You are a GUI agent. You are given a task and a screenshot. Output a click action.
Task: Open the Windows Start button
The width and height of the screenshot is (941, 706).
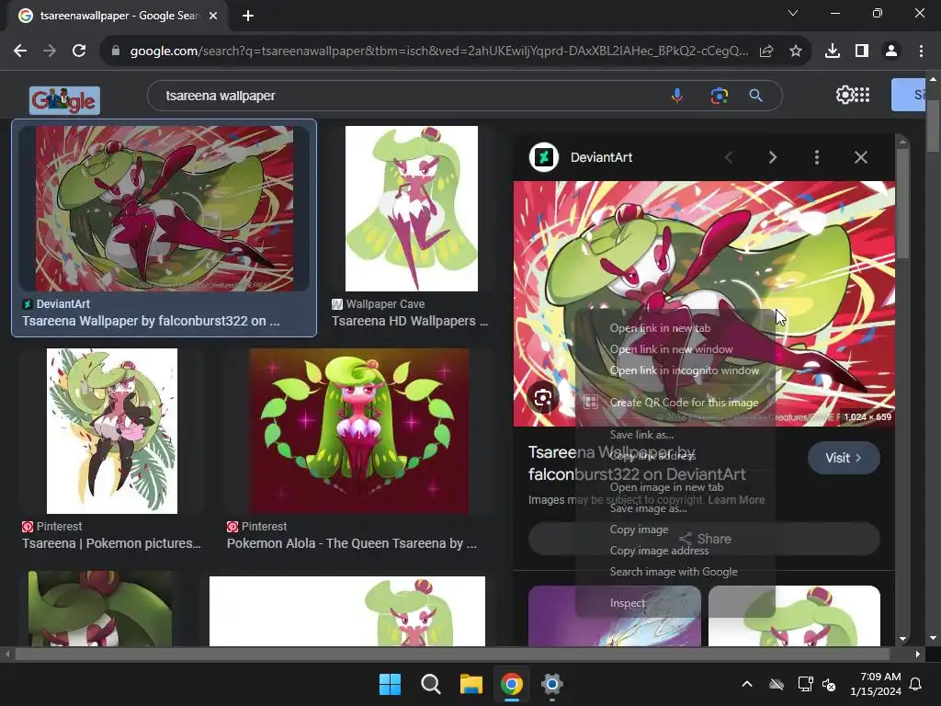pyautogui.click(x=390, y=684)
